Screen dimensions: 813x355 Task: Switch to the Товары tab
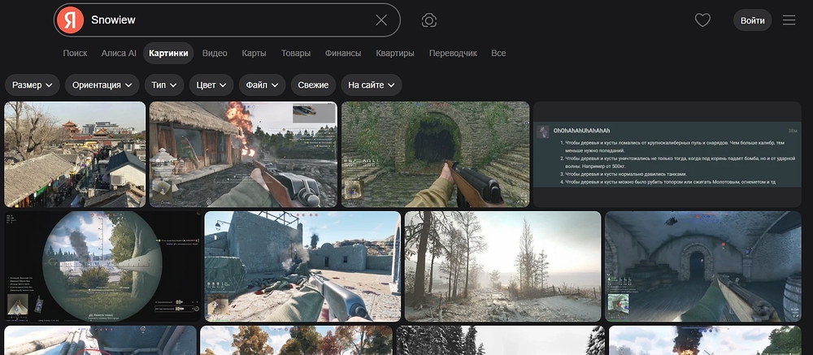296,53
